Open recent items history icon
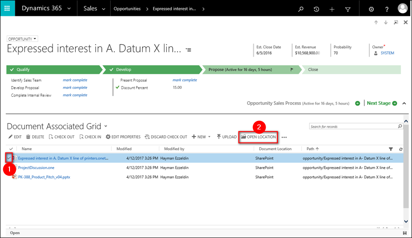 click(316, 9)
